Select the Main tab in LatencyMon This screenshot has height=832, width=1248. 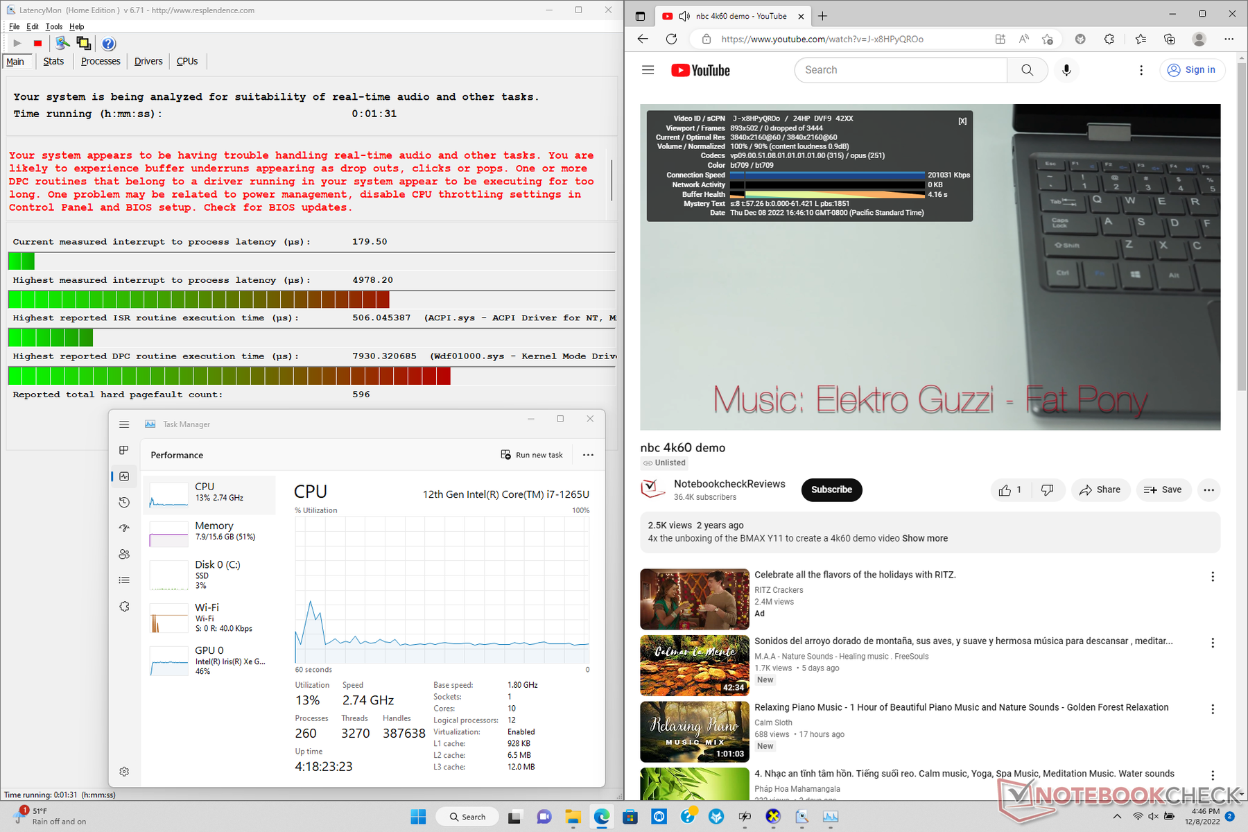15,62
